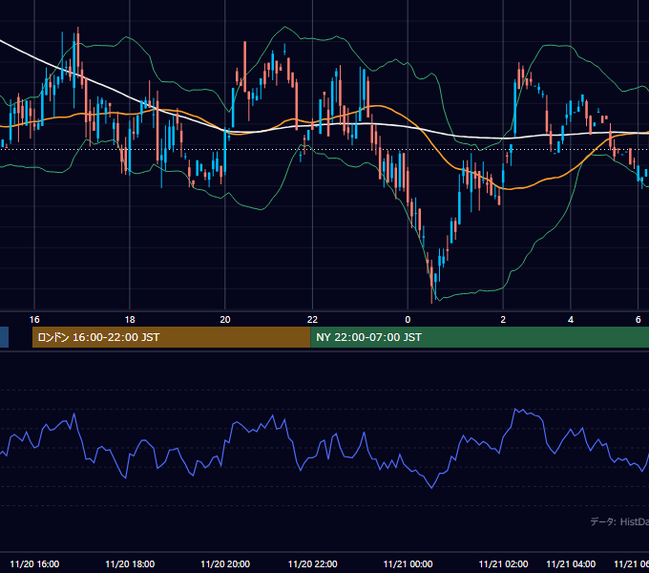The width and height of the screenshot is (649, 573).
Task: Click the 11/21 00:00 date label
Action: click(408, 563)
